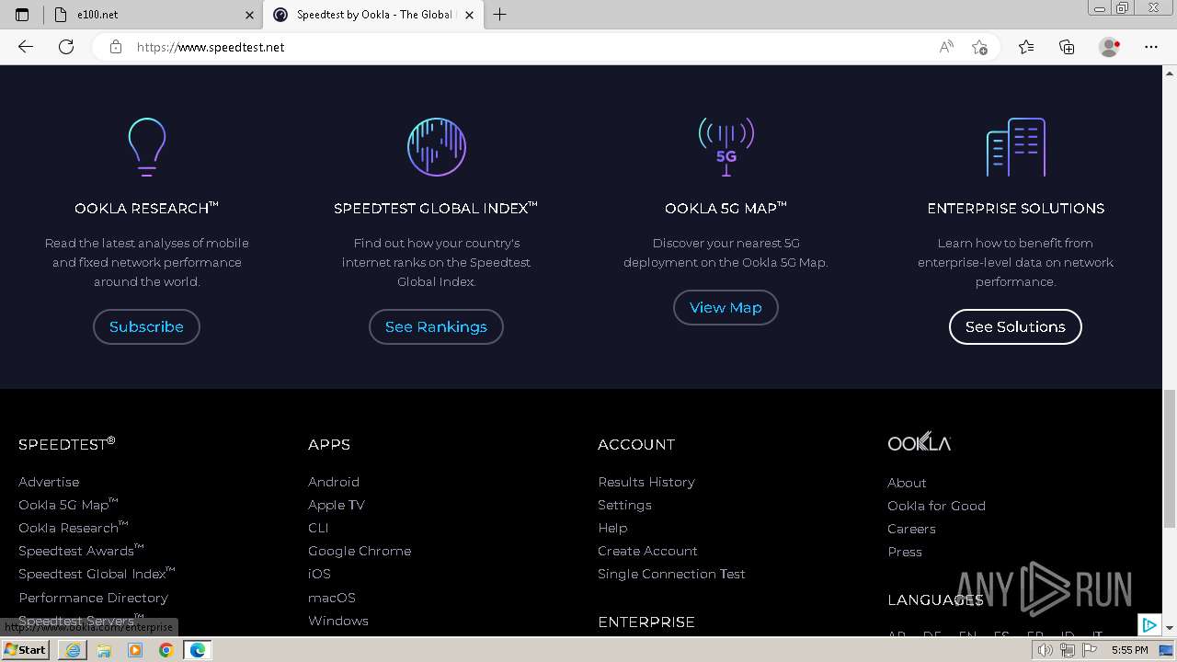Open a new tab with plus button
The image size is (1177, 662).
point(499,15)
